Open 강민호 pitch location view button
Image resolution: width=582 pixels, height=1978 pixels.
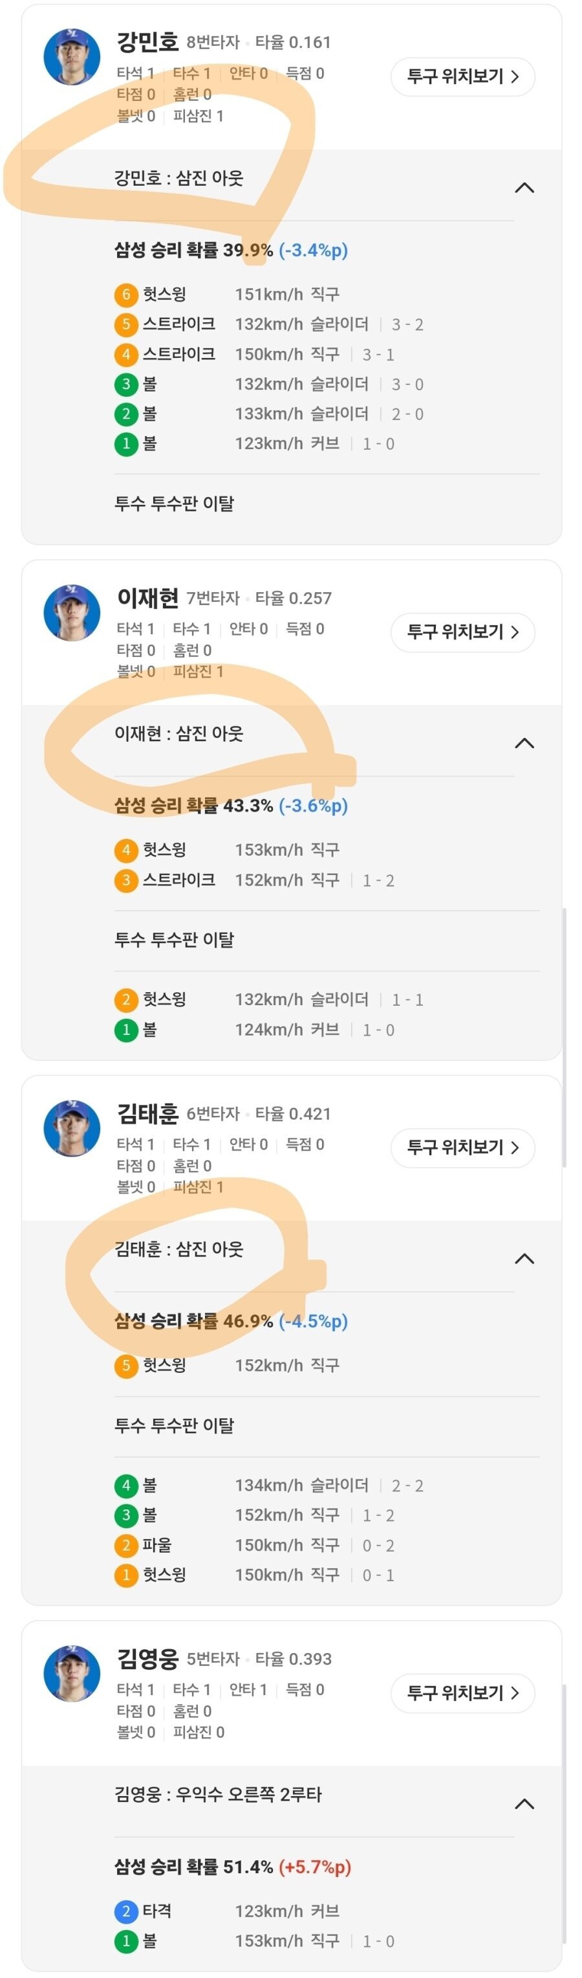click(462, 77)
